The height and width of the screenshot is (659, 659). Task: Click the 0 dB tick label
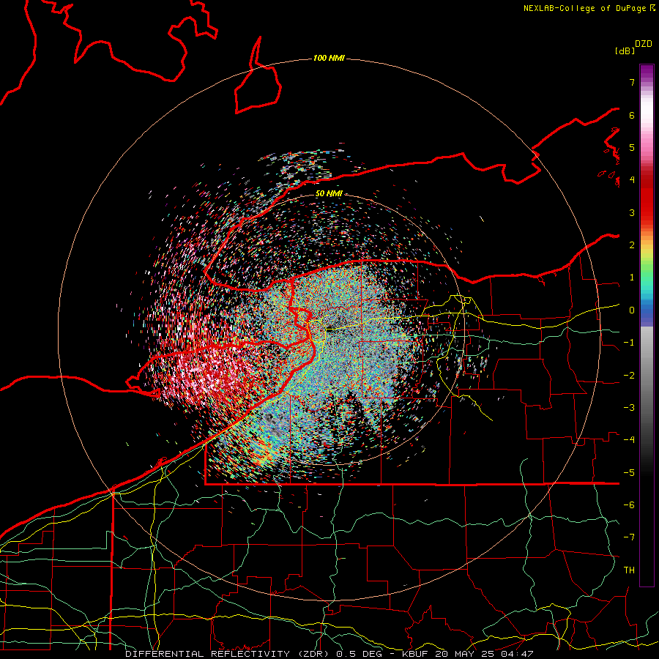632,310
